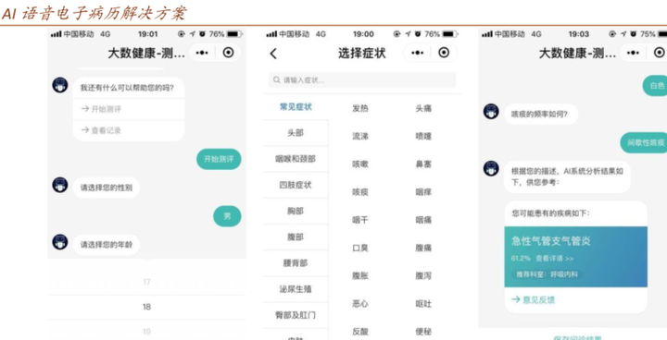Viewport: 667px width, 340px height.
Task: Tap the 推荐科室:呼吸内科 tag
Action: pyautogui.click(x=547, y=274)
